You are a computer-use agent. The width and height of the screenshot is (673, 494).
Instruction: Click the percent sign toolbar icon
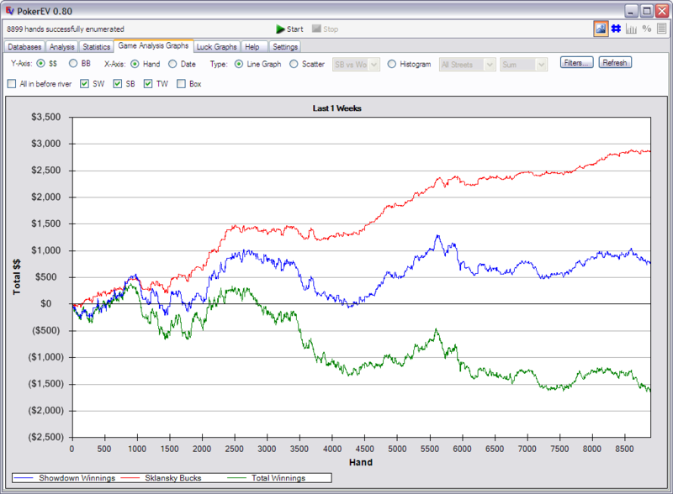pos(646,29)
